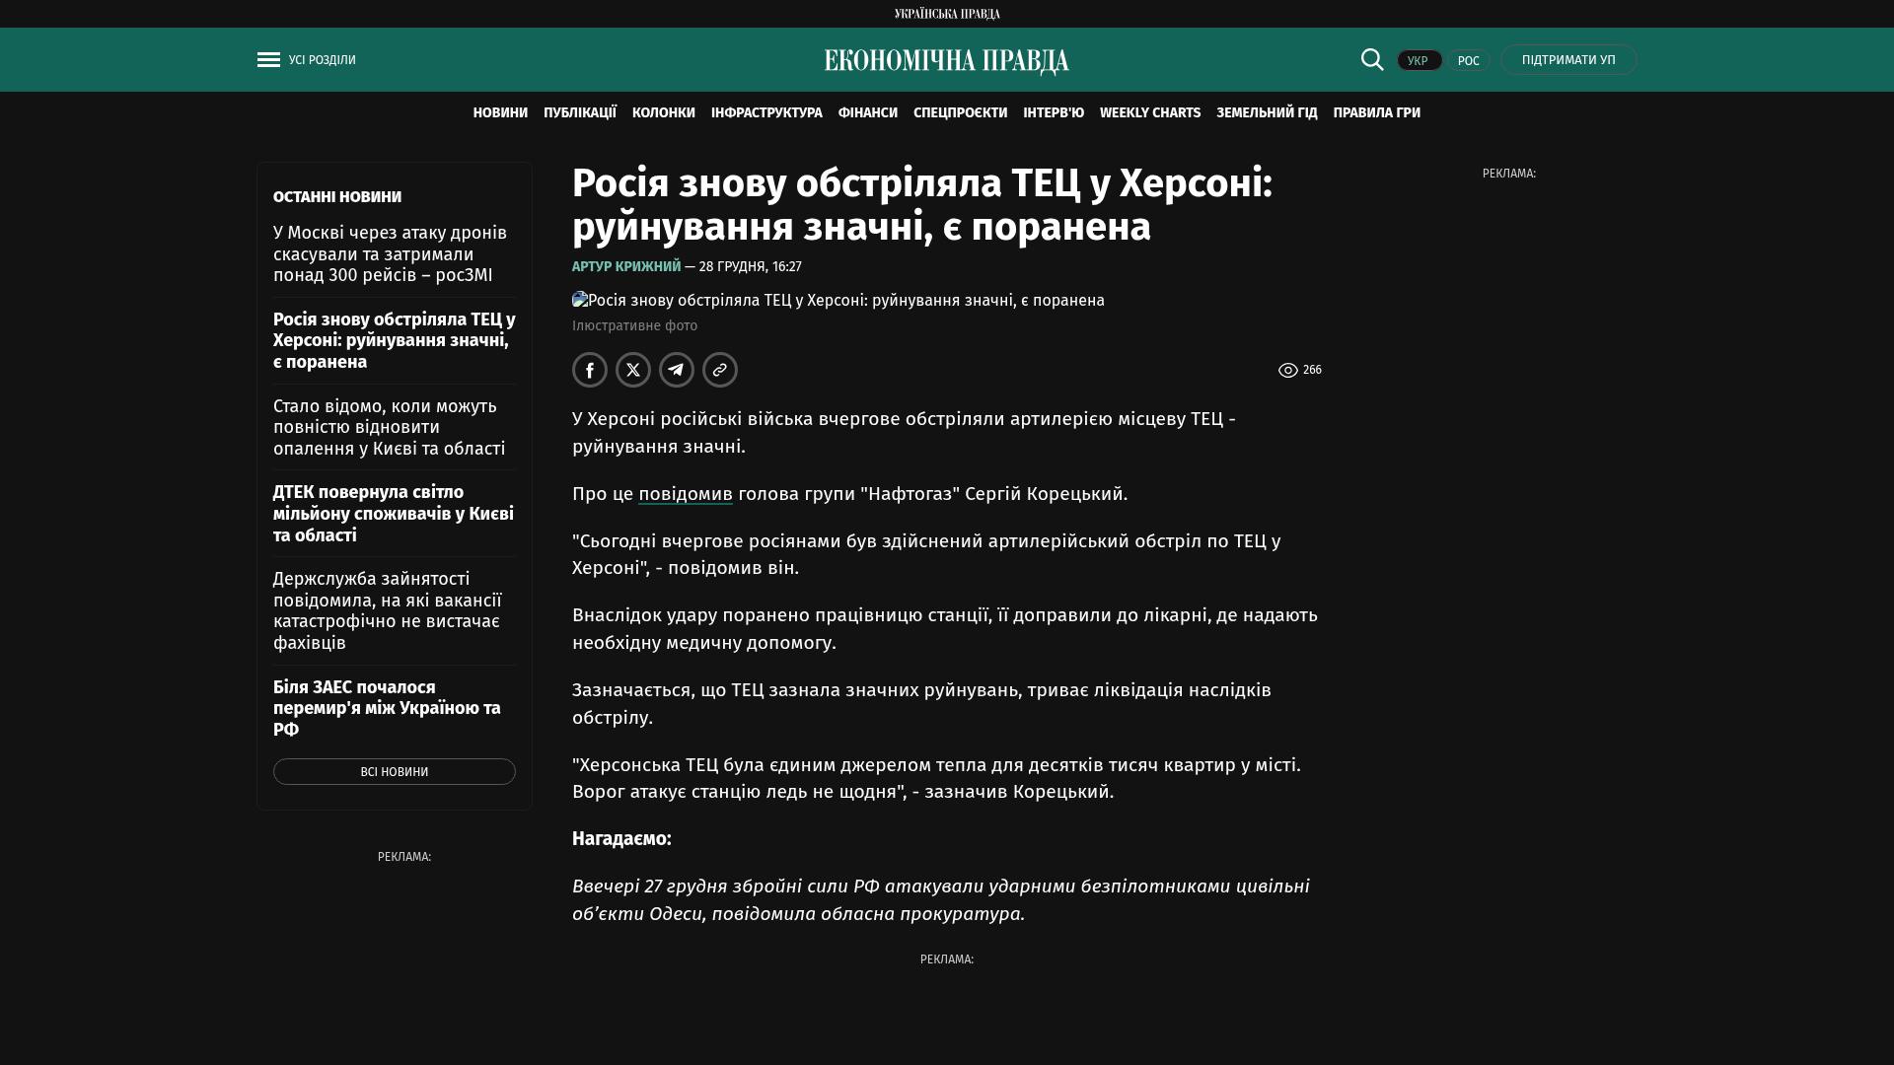Open ДТЕК power restoration news item
This screenshot has width=1894, height=1065.
tap(393, 514)
